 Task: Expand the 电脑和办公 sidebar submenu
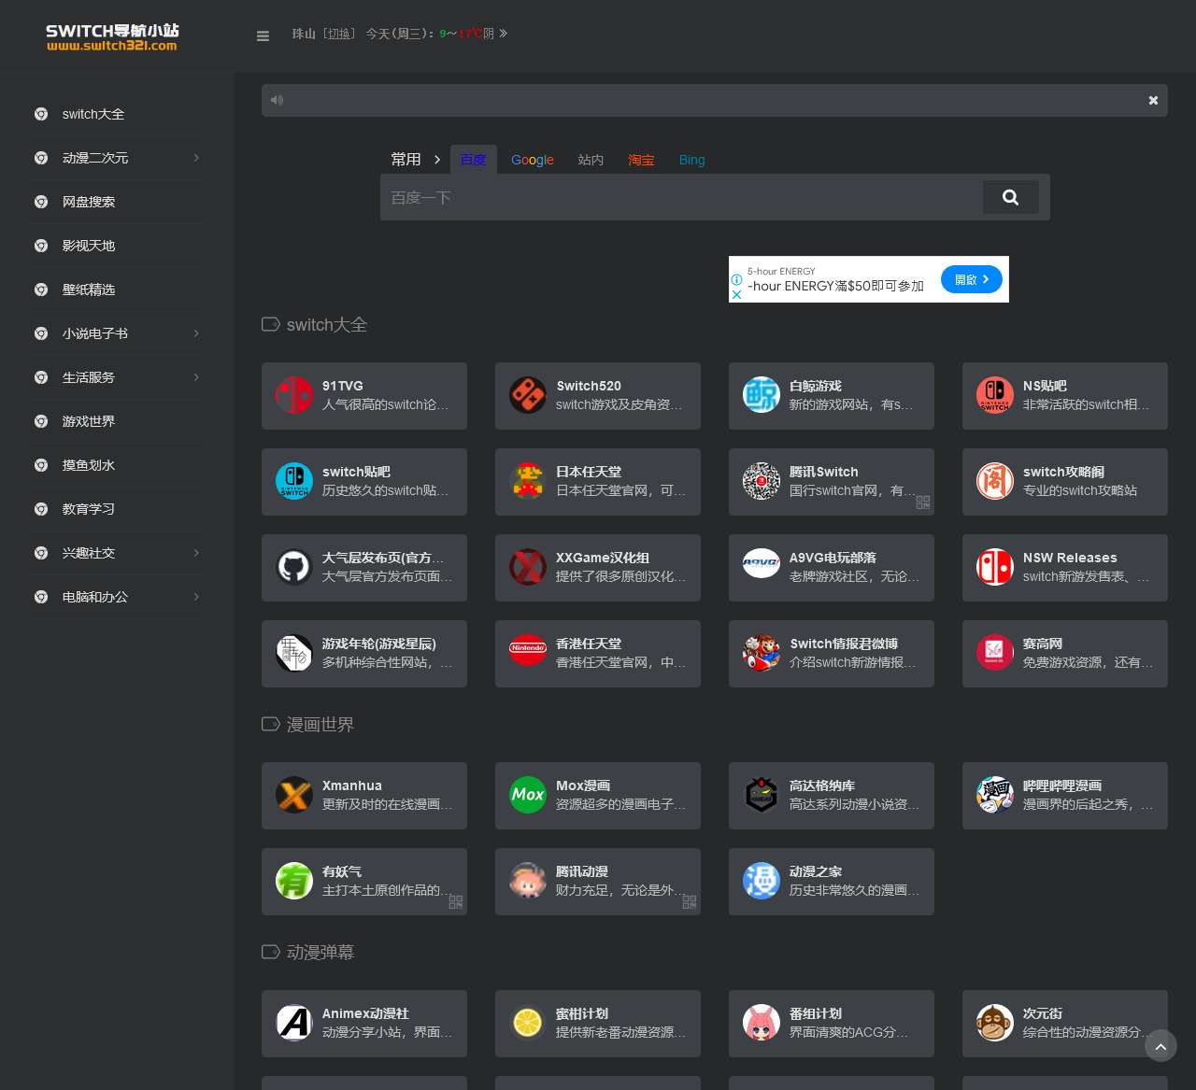[x=196, y=597]
